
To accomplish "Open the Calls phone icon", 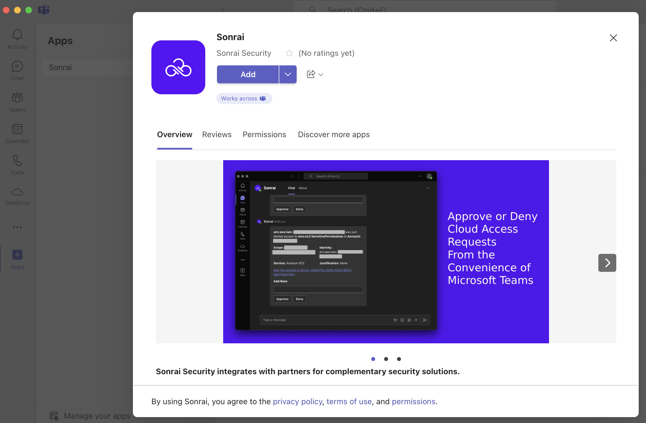I will click(x=17, y=161).
